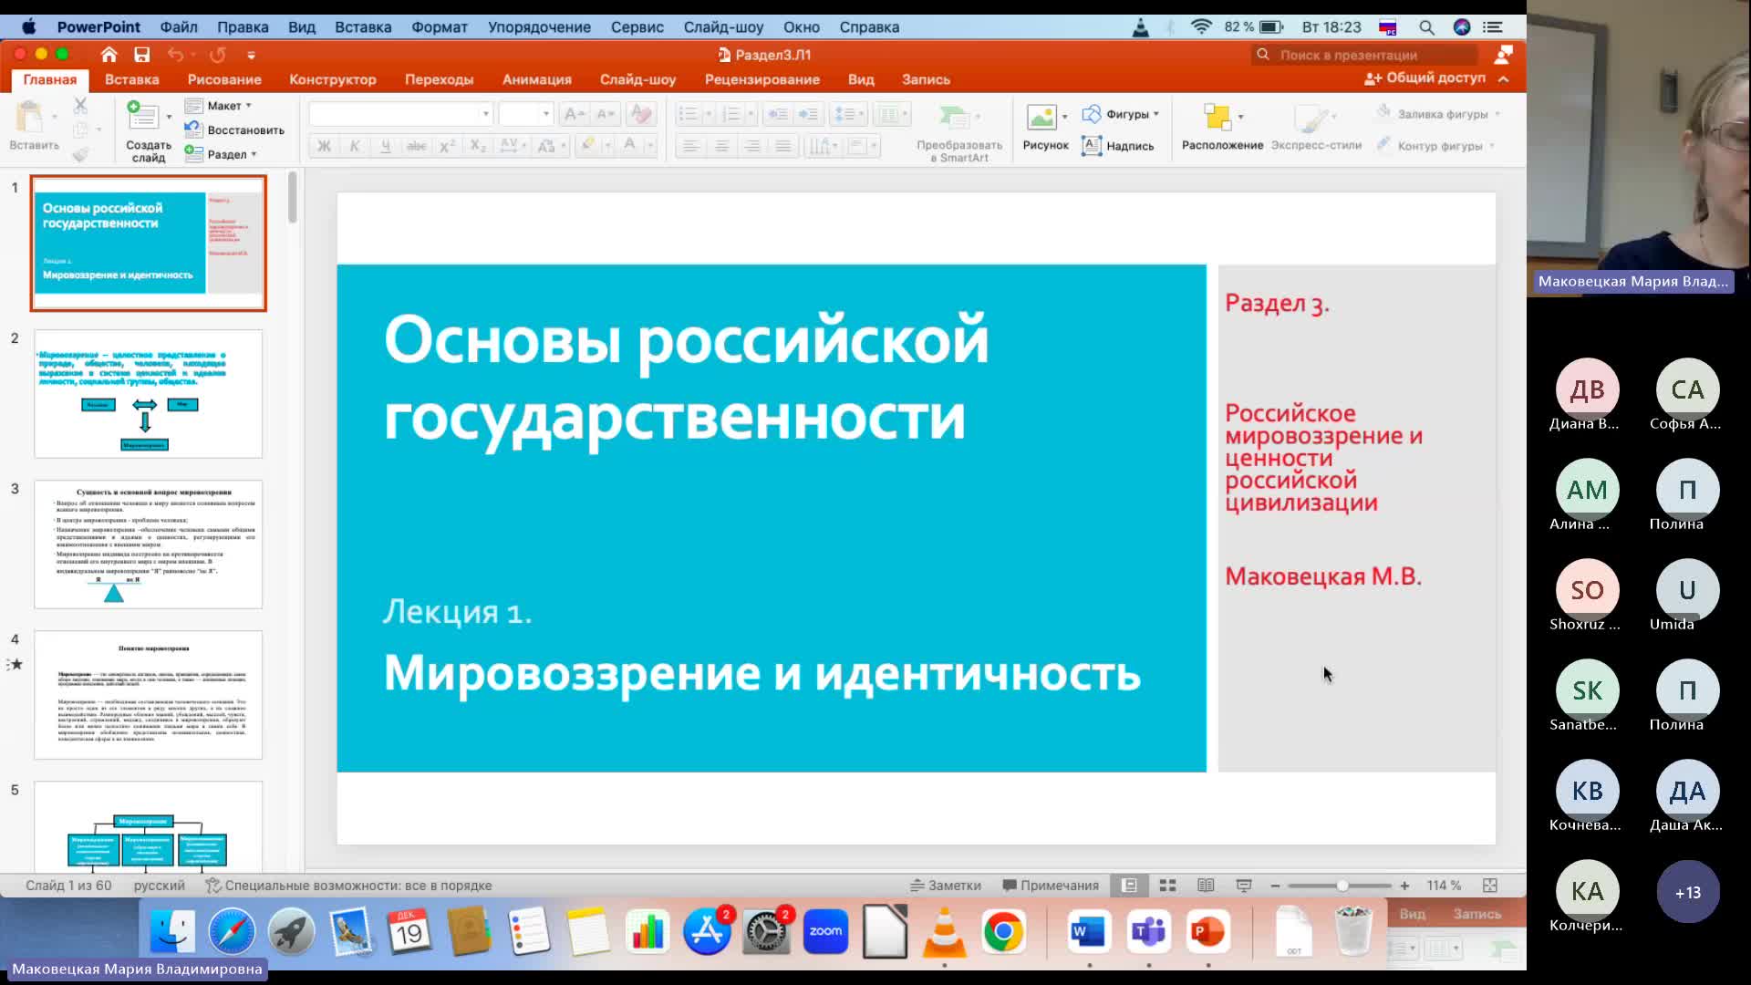
Task: Toggle Примечания comments pane
Action: click(1051, 886)
